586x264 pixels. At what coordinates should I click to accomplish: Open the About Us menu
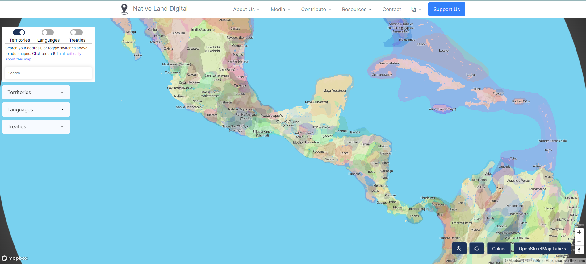click(x=246, y=9)
